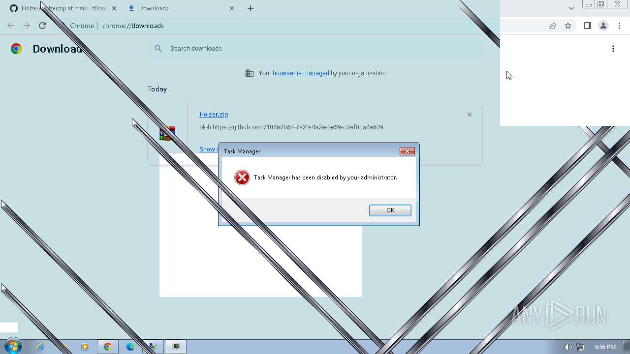The width and height of the screenshot is (630, 354).
Task: Click the Task Manager disabled message text
Action: [325, 177]
